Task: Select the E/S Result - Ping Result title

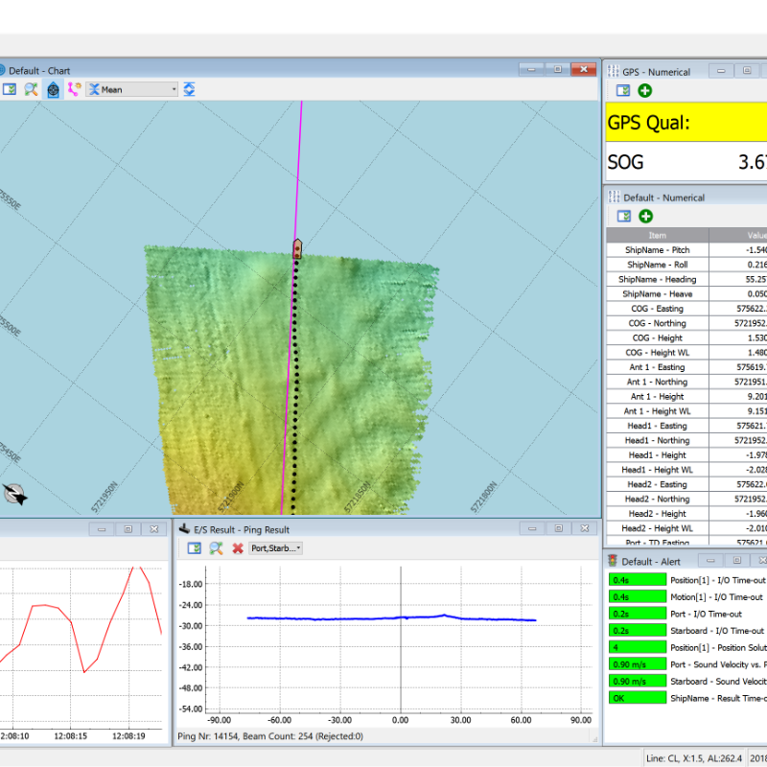Action: click(240, 528)
